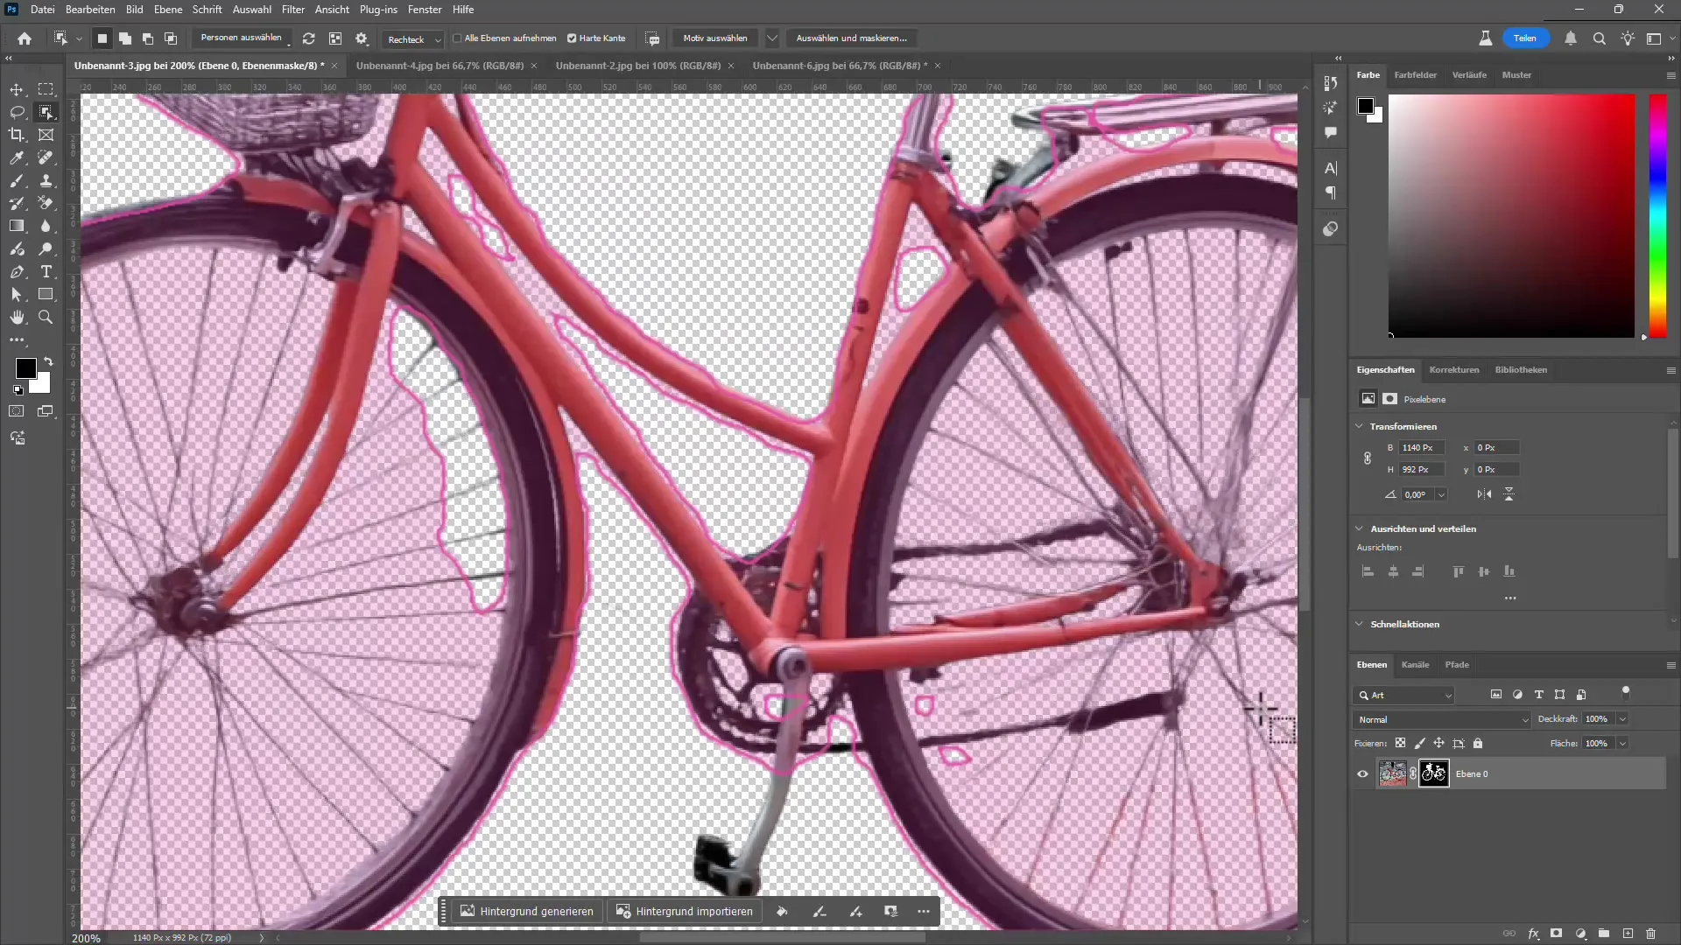Enable Alle Ebenen aufnehmen checkbox
The height and width of the screenshot is (945, 1681).
(457, 38)
